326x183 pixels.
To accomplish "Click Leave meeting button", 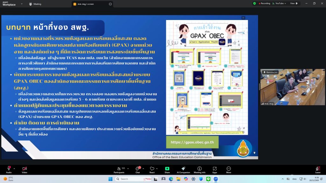I will 317,169.
